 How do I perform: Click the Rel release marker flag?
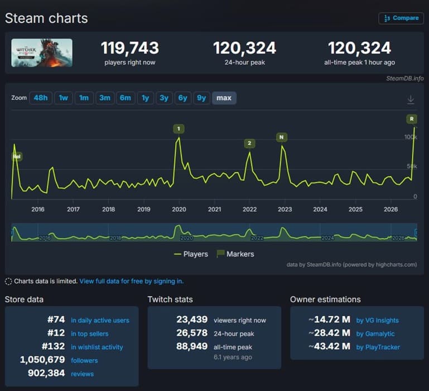(x=17, y=156)
